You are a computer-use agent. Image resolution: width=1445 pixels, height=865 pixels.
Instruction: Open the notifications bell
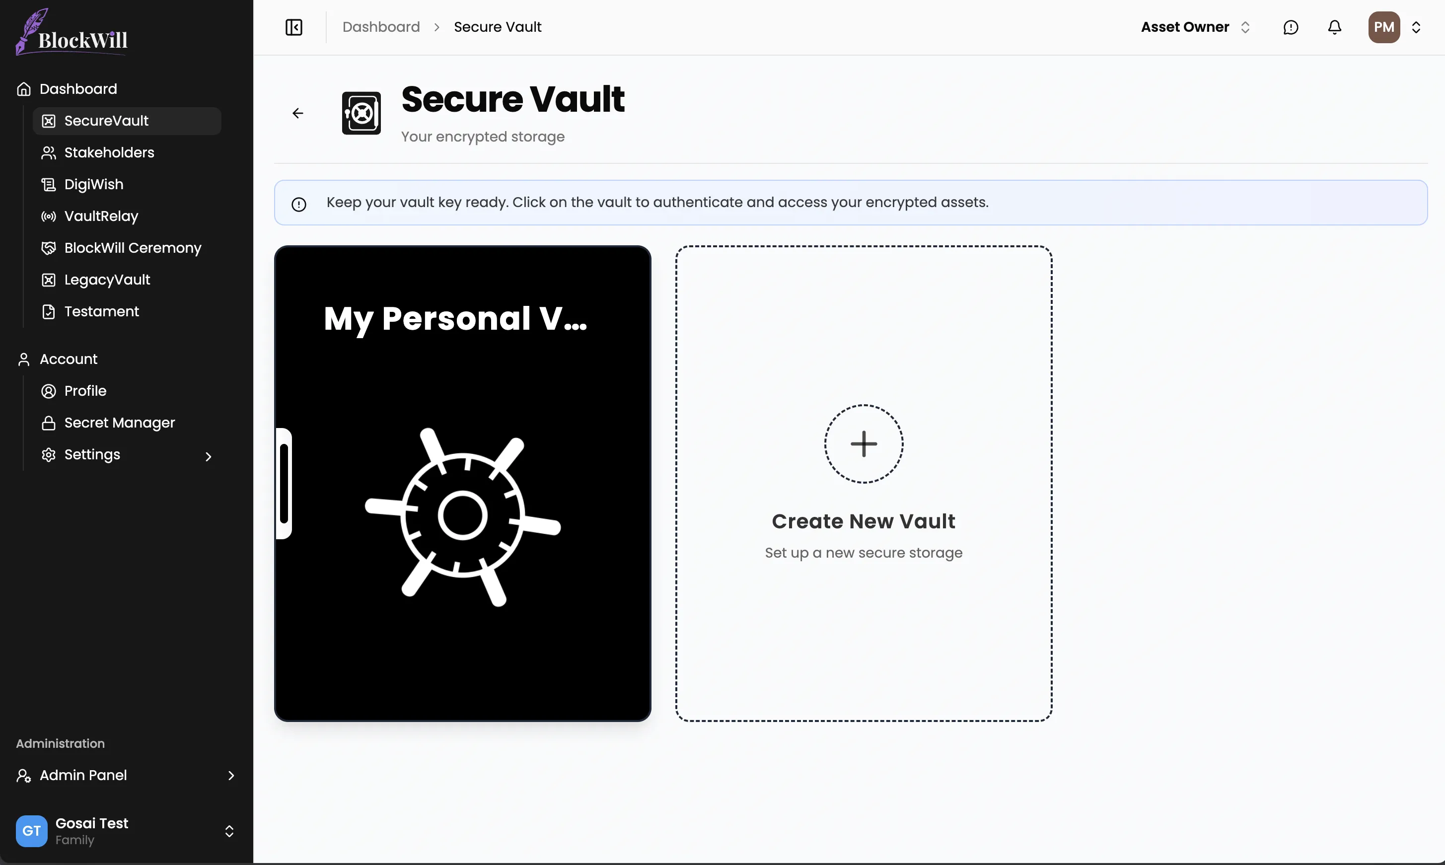(1334, 27)
